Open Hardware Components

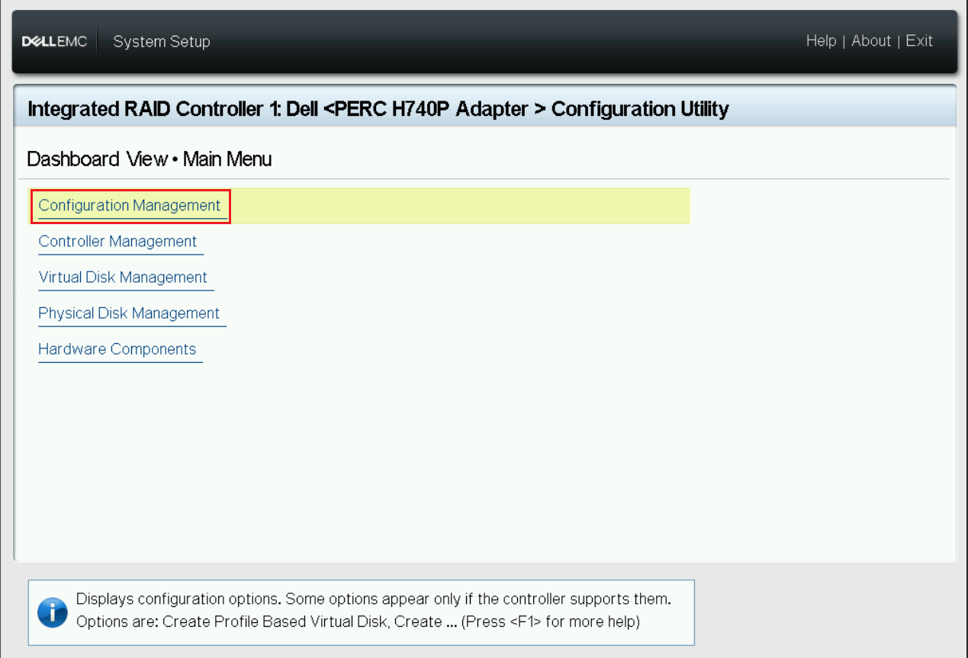[117, 349]
